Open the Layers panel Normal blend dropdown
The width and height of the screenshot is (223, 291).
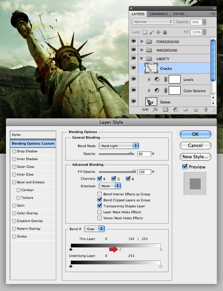(x=153, y=22)
